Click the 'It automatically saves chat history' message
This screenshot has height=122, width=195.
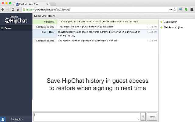coord(99,34)
